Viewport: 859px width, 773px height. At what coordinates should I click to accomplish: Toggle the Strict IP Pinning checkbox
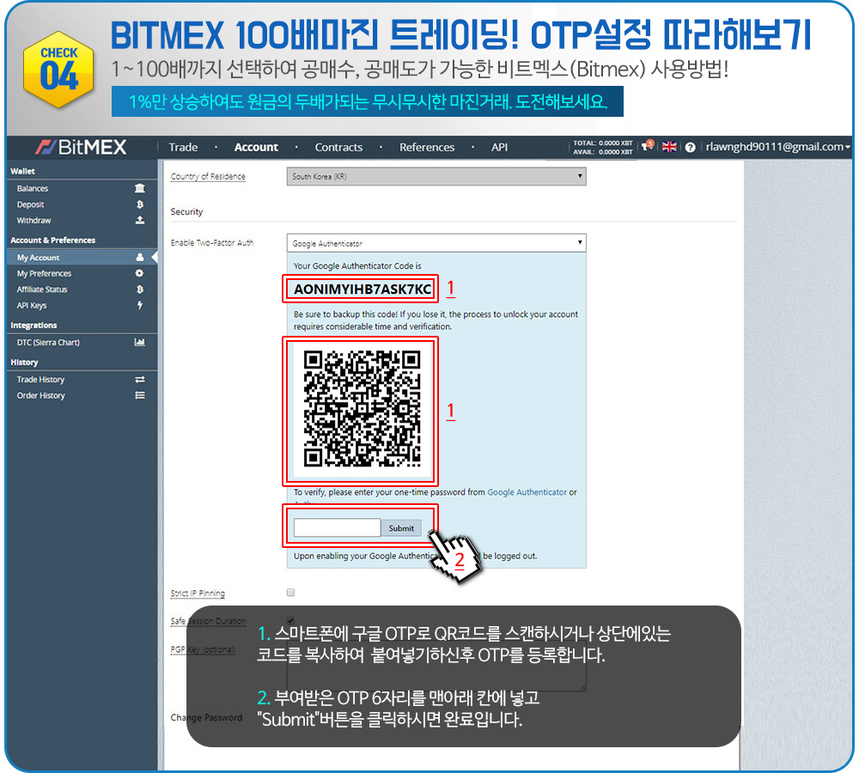290,593
